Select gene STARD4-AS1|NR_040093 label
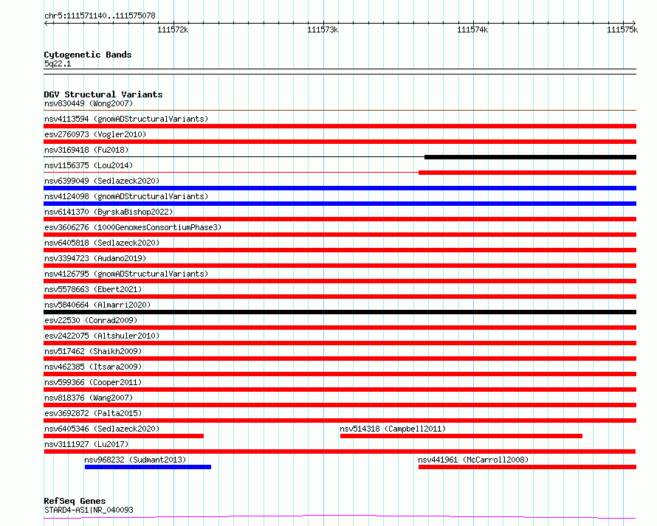 (x=89, y=510)
